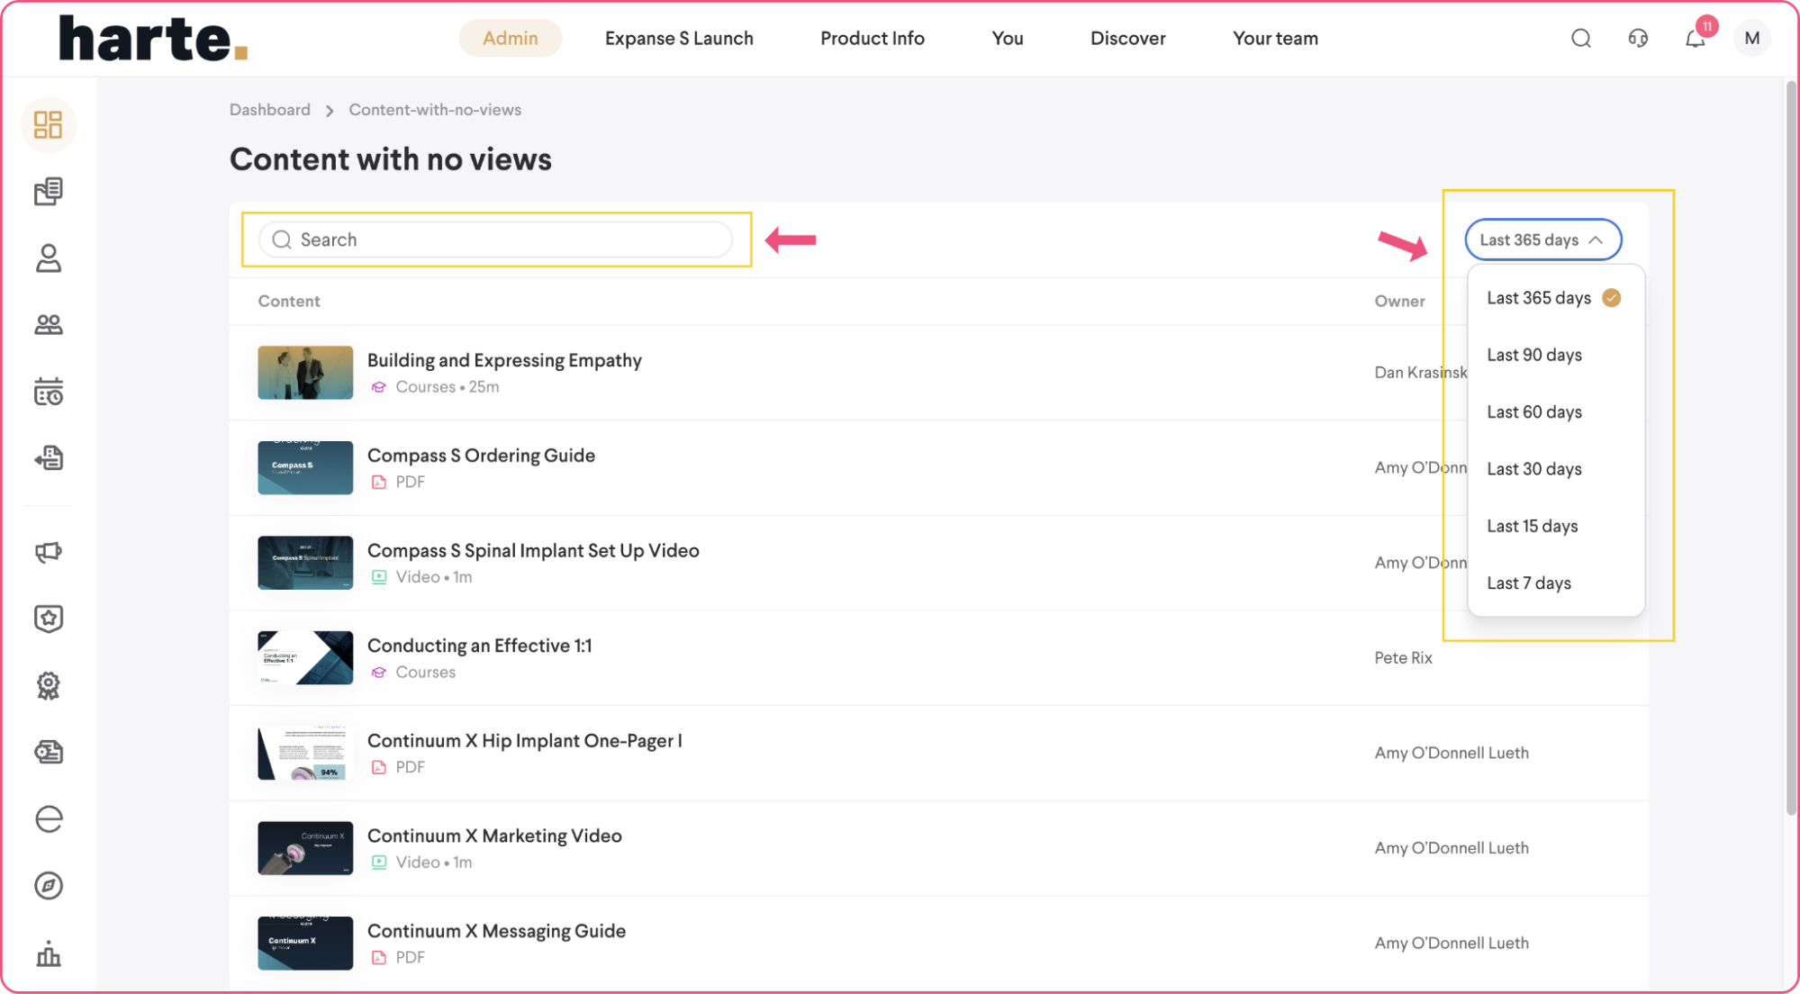This screenshot has width=1800, height=994.
Task: Click the megaphone announcements sidebar icon
Action: tap(48, 552)
